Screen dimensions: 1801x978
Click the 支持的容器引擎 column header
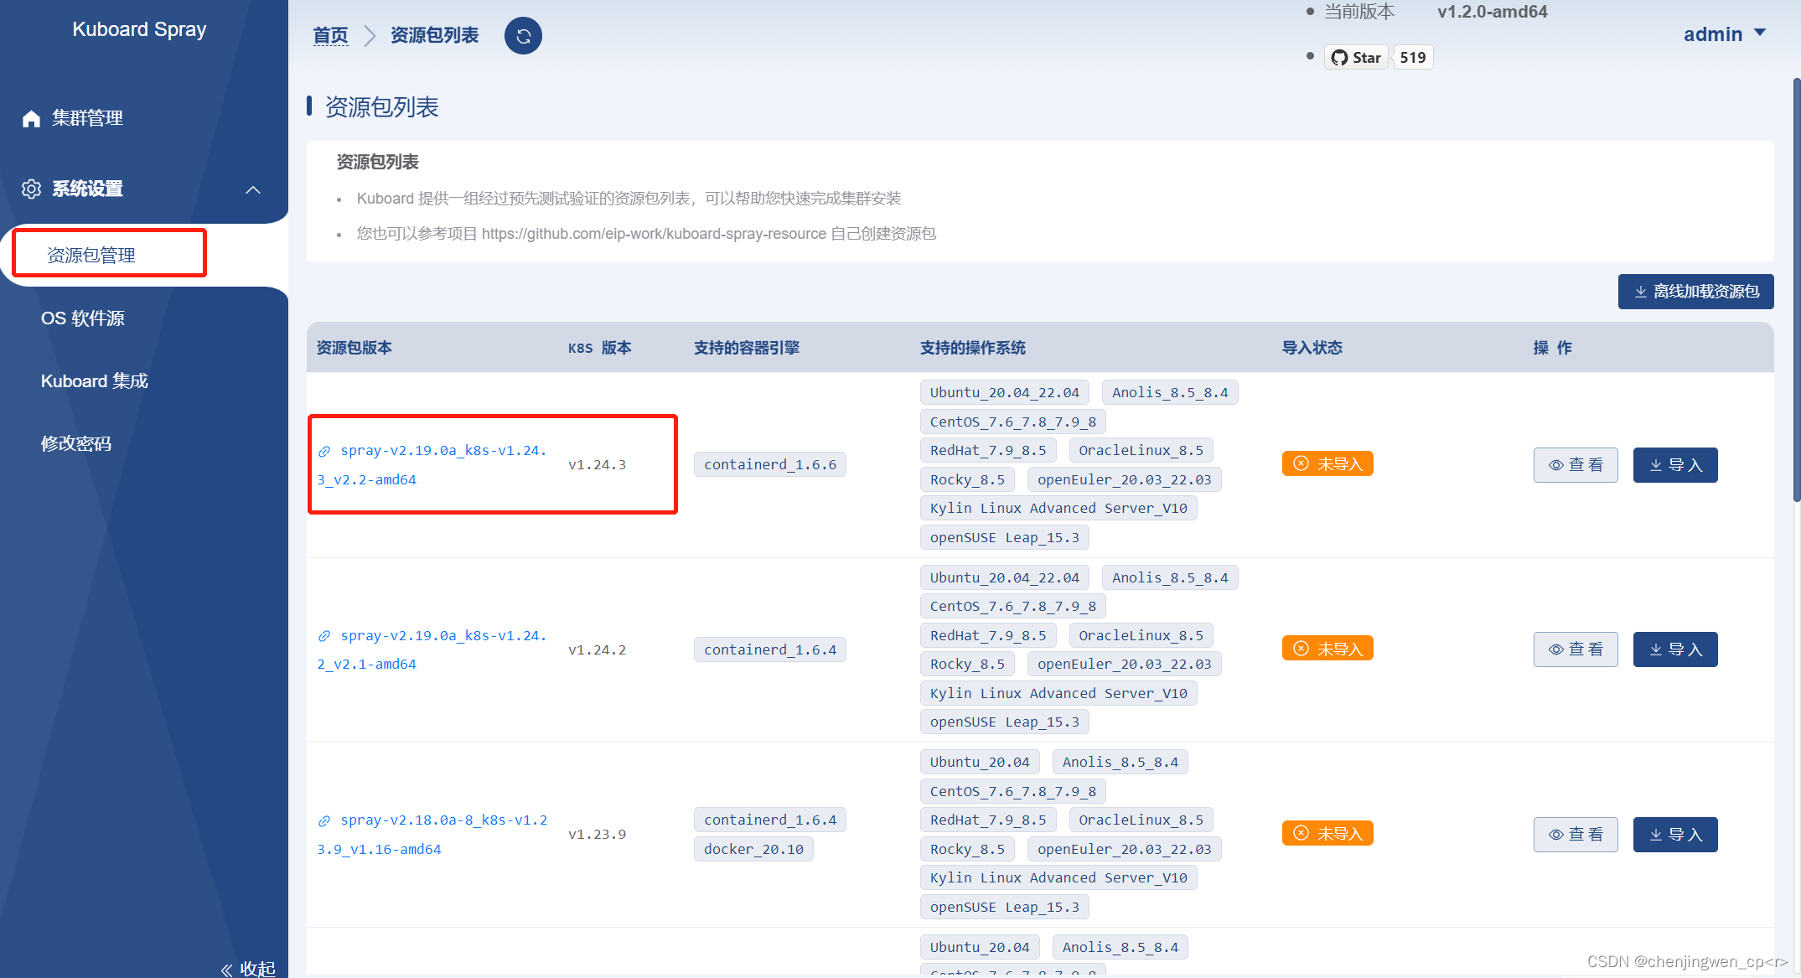[746, 348]
